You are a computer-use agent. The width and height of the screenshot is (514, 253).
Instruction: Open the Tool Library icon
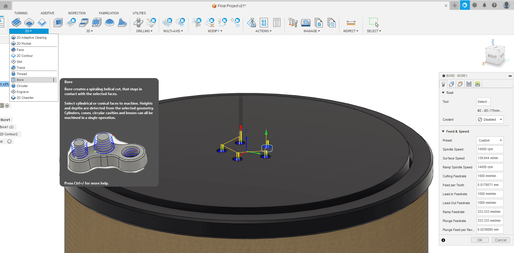point(293,22)
